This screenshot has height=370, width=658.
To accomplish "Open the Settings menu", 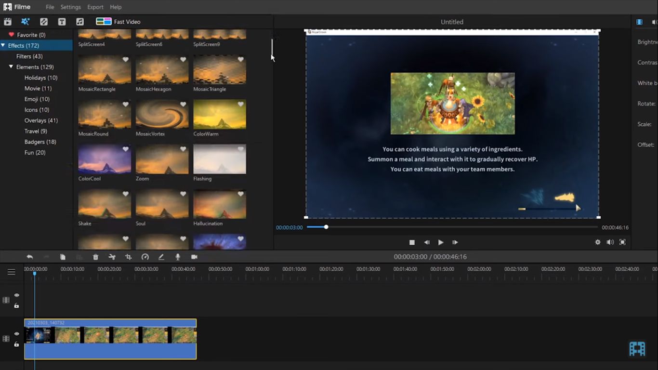I will 71,7.
